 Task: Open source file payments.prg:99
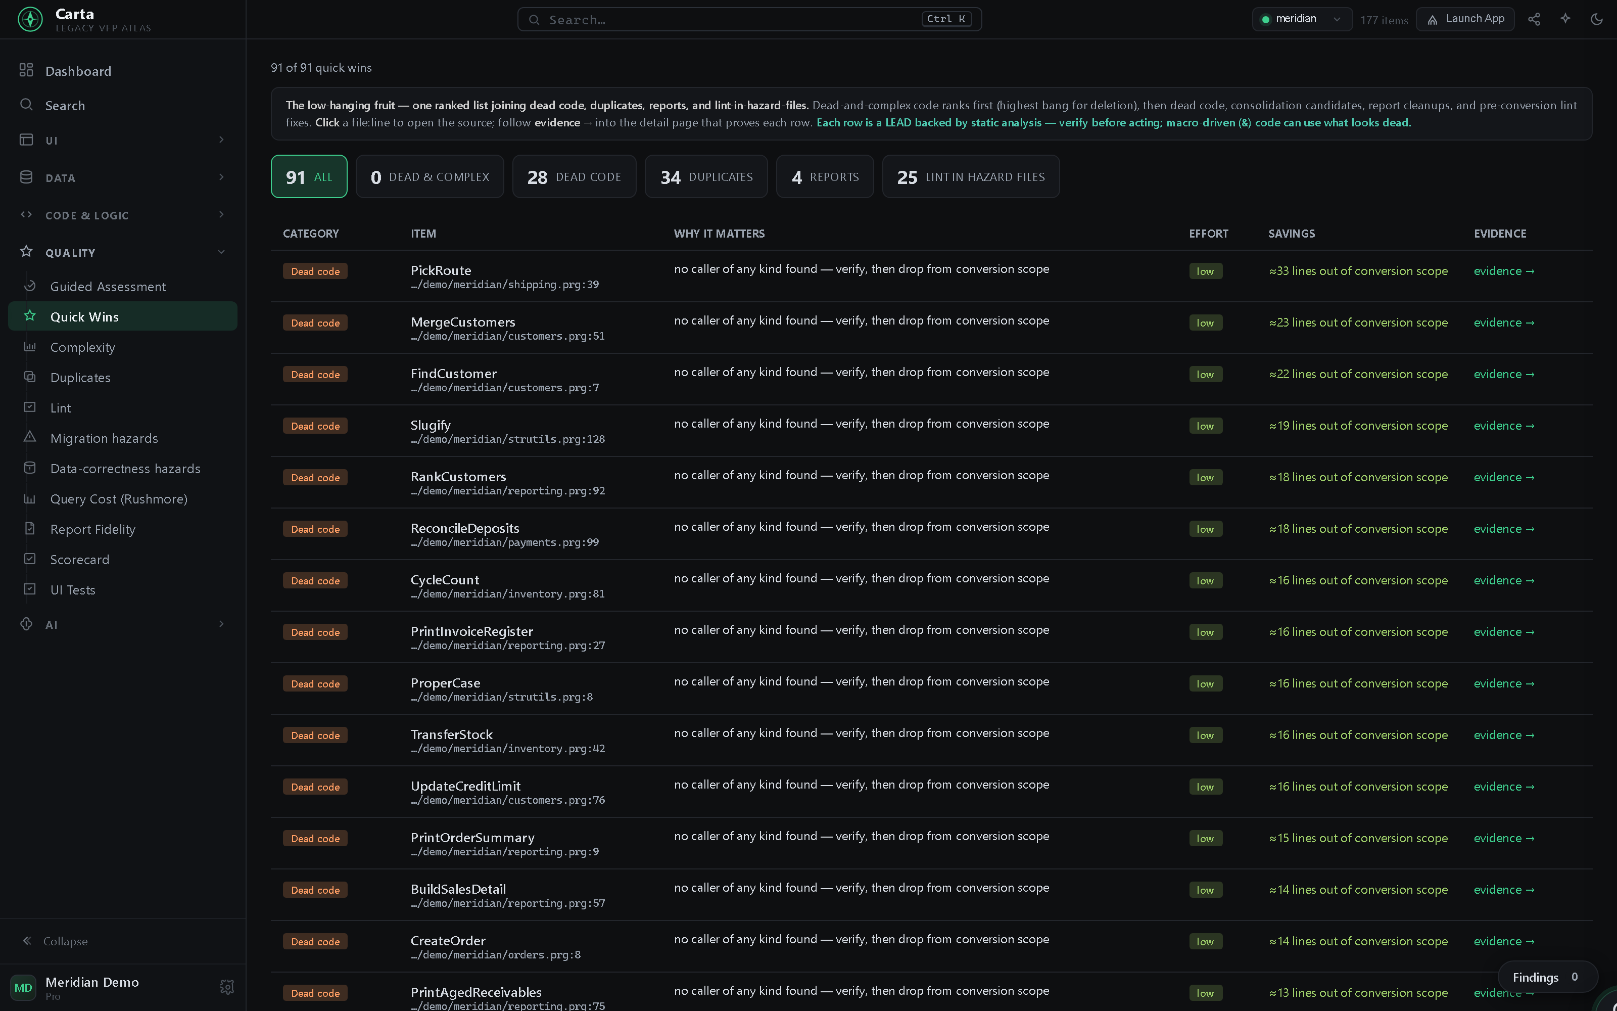504,542
